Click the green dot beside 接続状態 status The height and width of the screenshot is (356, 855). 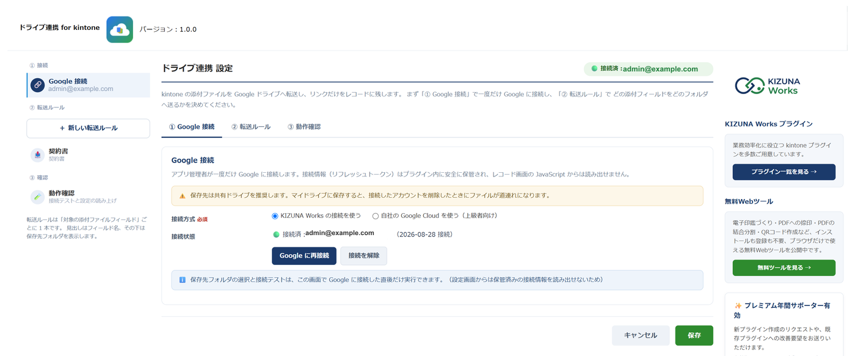click(276, 234)
